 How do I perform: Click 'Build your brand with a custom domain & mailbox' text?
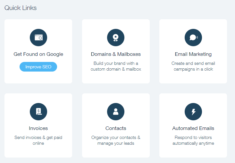116,66
